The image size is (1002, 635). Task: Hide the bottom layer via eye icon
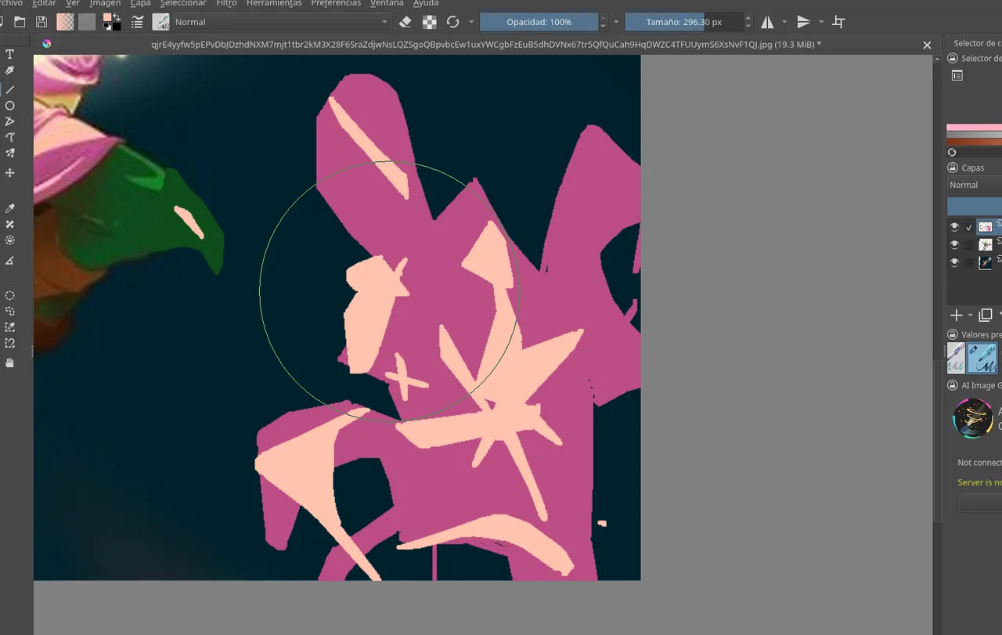pos(954,262)
